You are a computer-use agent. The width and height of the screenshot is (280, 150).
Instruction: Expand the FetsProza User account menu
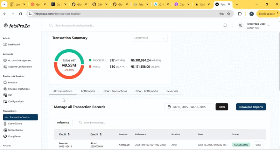click(x=269, y=25)
